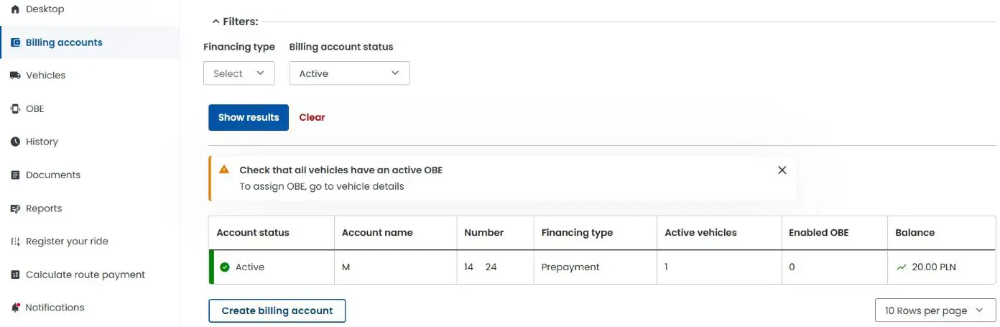Open the Financing type dropdown

point(239,73)
